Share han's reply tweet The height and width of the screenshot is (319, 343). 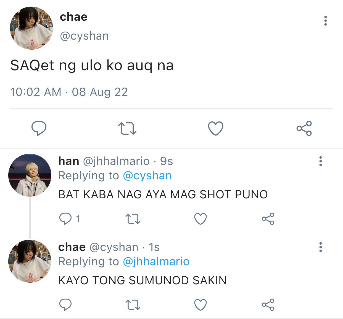268,219
